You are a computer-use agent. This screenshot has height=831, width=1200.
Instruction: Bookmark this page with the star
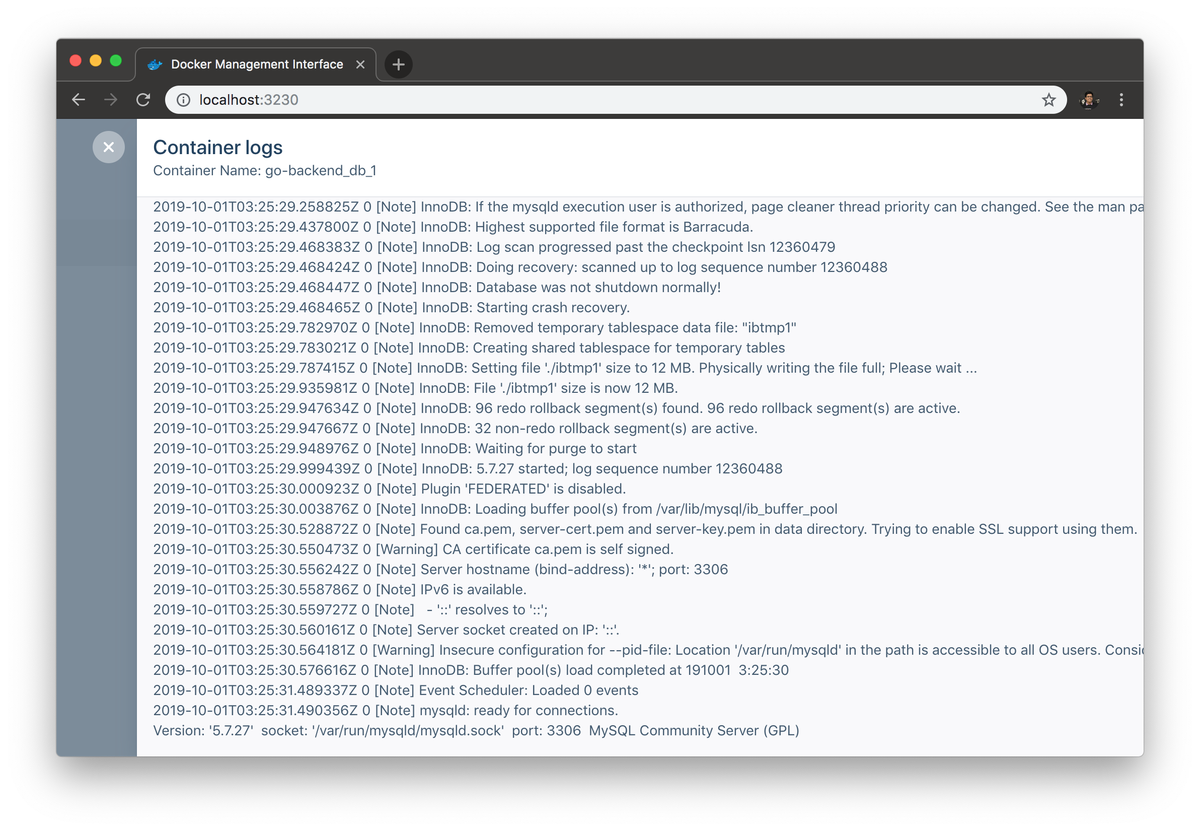tap(1048, 99)
